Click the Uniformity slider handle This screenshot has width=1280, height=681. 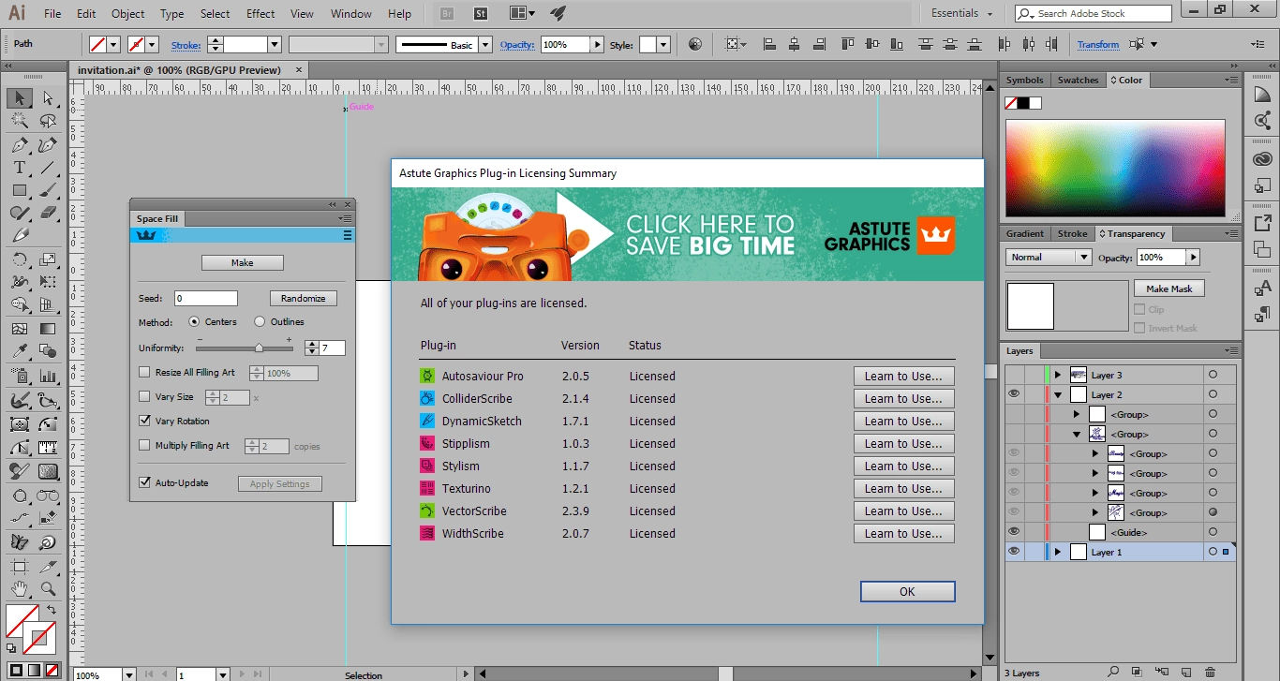(x=260, y=348)
